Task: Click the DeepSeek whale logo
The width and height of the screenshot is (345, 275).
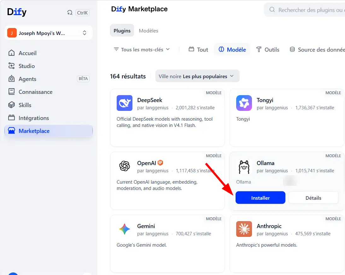Action: [125, 103]
